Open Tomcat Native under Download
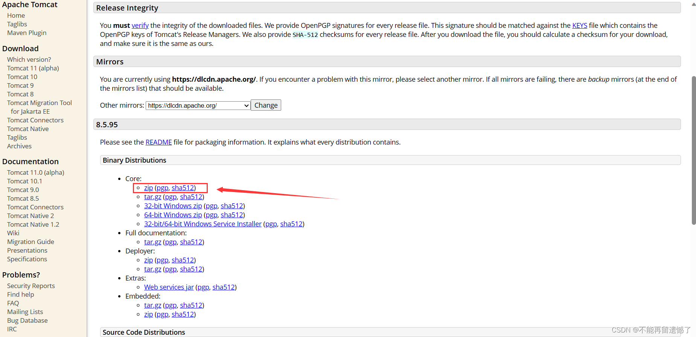 (28, 129)
